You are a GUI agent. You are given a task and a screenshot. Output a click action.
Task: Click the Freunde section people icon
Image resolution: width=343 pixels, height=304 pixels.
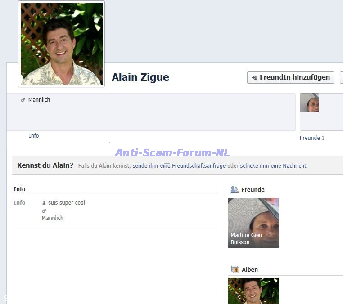pyautogui.click(x=235, y=190)
